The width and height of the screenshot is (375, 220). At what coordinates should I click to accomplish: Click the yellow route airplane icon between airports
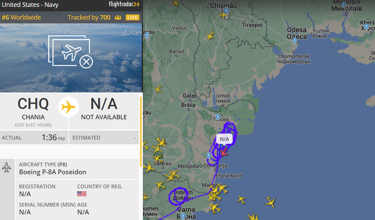[69, 107]
